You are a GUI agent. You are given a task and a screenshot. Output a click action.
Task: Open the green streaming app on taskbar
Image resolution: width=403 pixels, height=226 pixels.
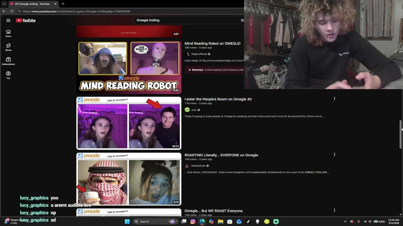pos(276,222)
